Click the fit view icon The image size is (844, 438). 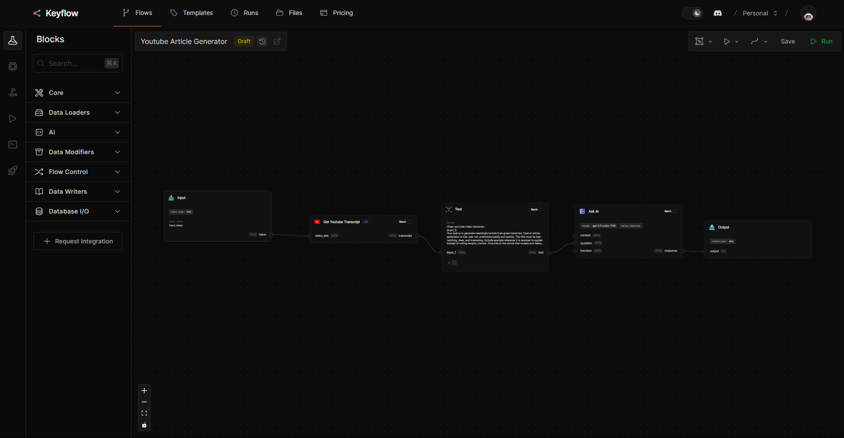click(x=144, y=413)
